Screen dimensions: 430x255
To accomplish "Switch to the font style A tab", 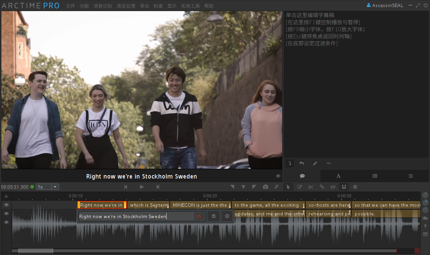I will click(x=338, y=176).
